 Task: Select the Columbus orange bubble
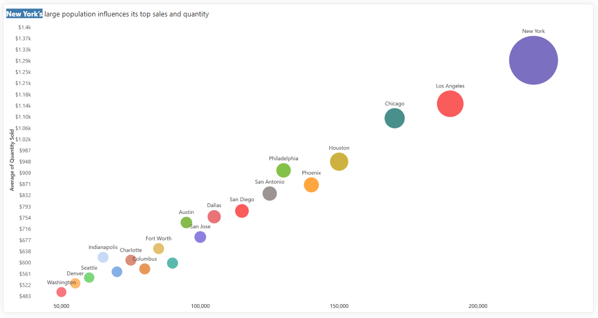[144, 269]
